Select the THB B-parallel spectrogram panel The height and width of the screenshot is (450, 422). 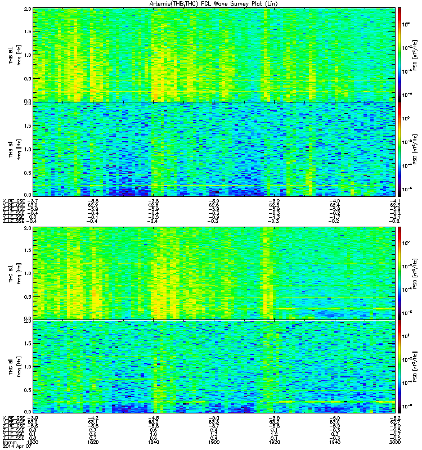click(x=214, y=149)
